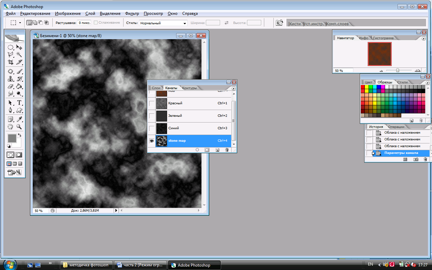Select the Paint Bucket tool
432x270 pixels.
click(19, 86)
